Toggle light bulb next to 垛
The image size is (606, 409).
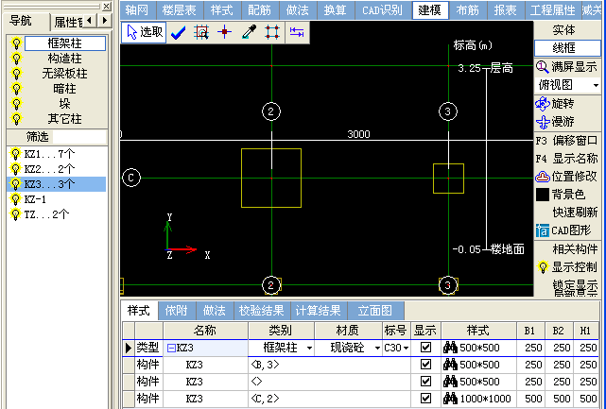point(16,104)
